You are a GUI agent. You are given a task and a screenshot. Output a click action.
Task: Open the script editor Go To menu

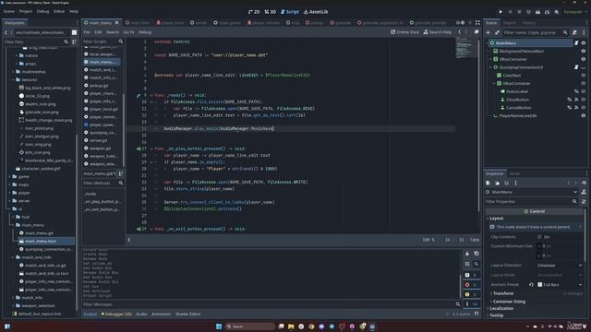coord(128,32)
